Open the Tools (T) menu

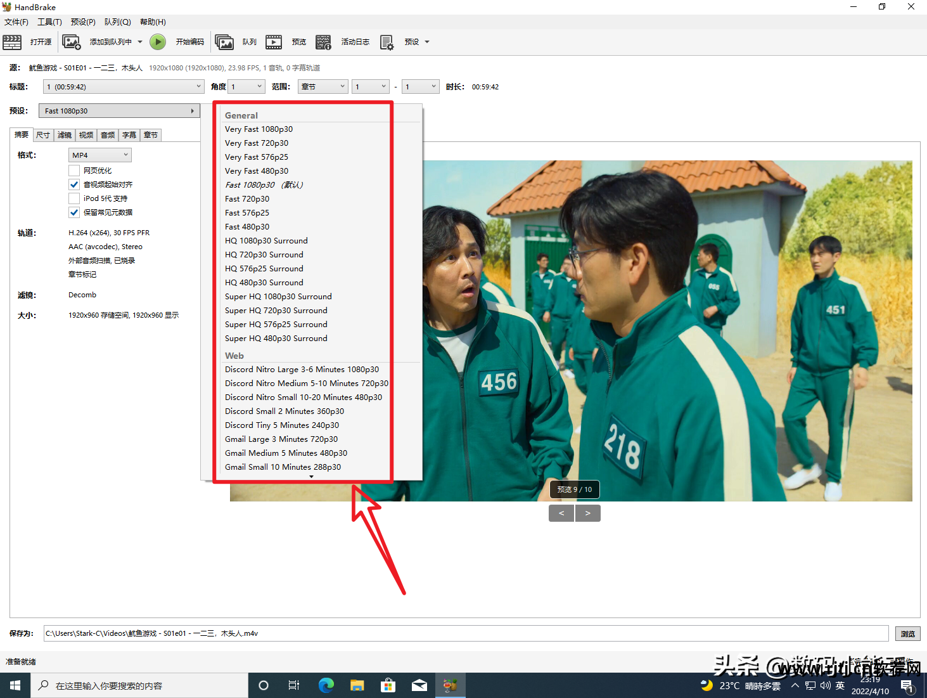pos(49,22)
